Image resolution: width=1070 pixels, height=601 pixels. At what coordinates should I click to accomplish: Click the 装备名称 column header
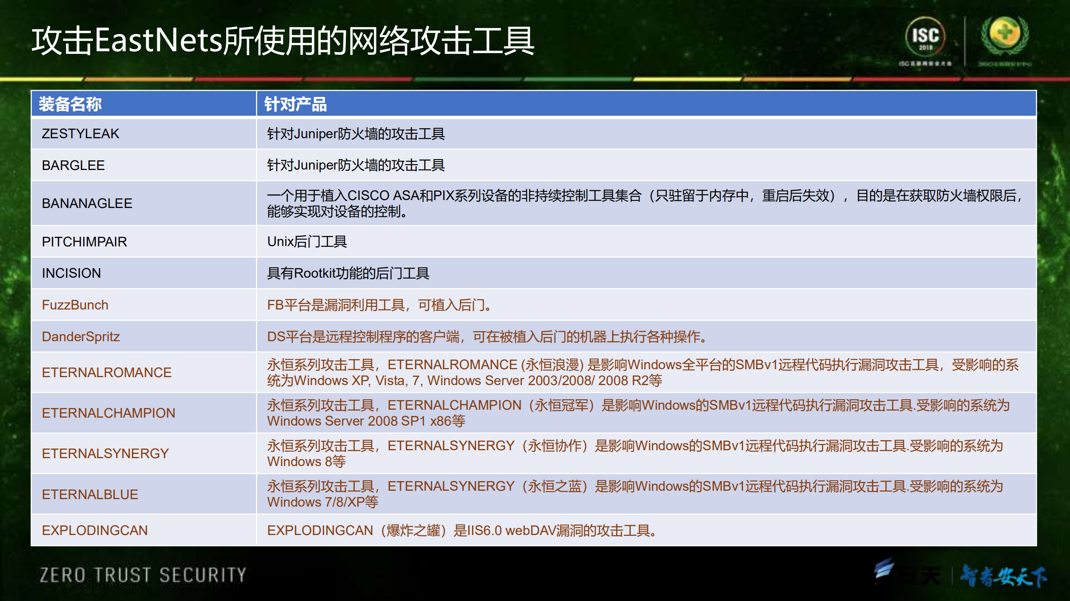[69, 105]
